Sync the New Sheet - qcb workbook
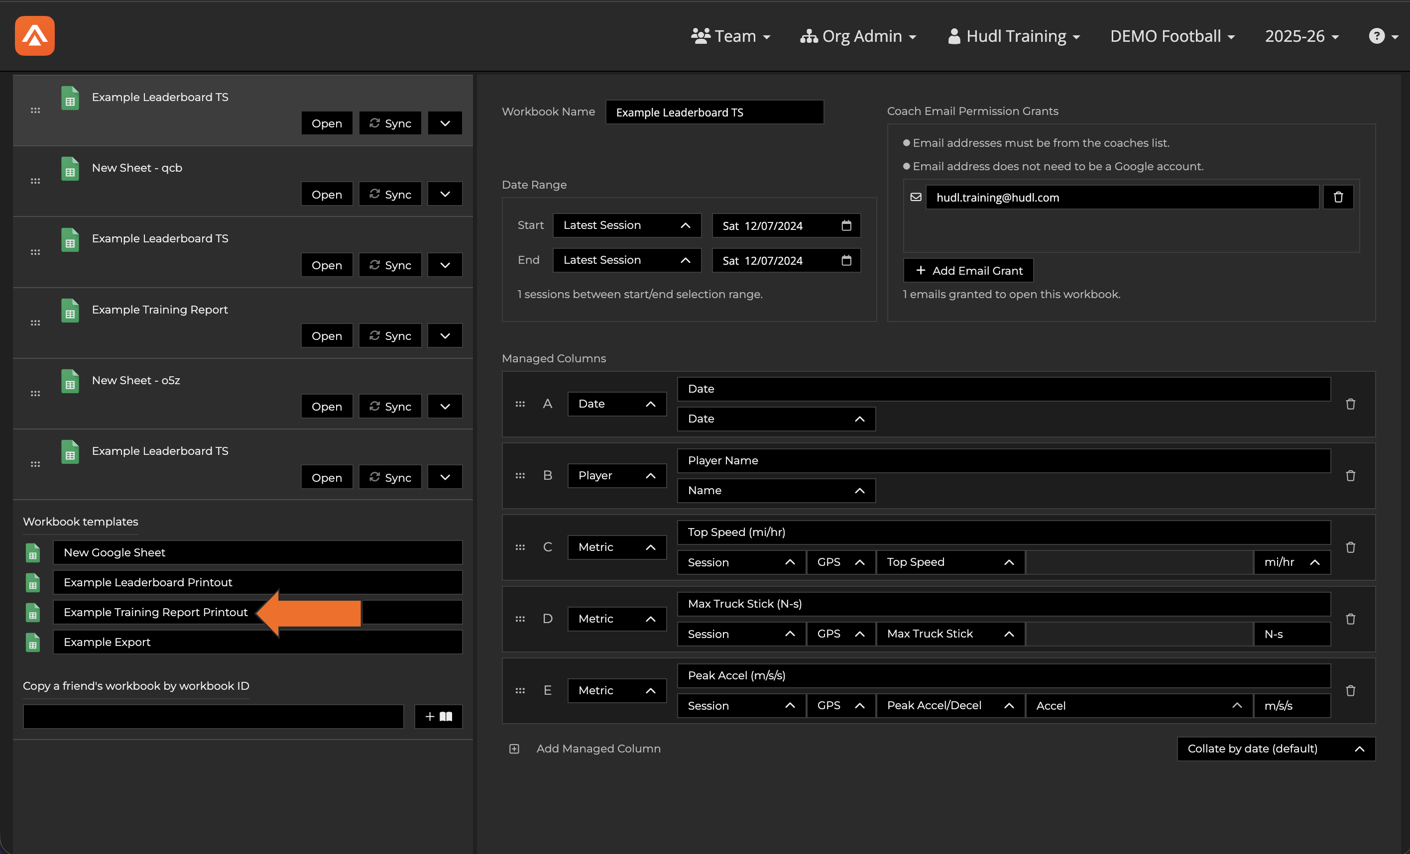 tap(390, 195)
